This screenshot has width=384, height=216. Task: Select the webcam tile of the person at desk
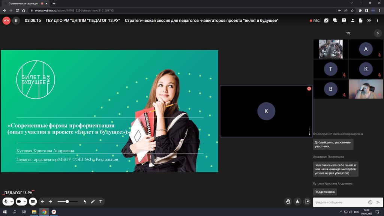[x=366, y=89]
